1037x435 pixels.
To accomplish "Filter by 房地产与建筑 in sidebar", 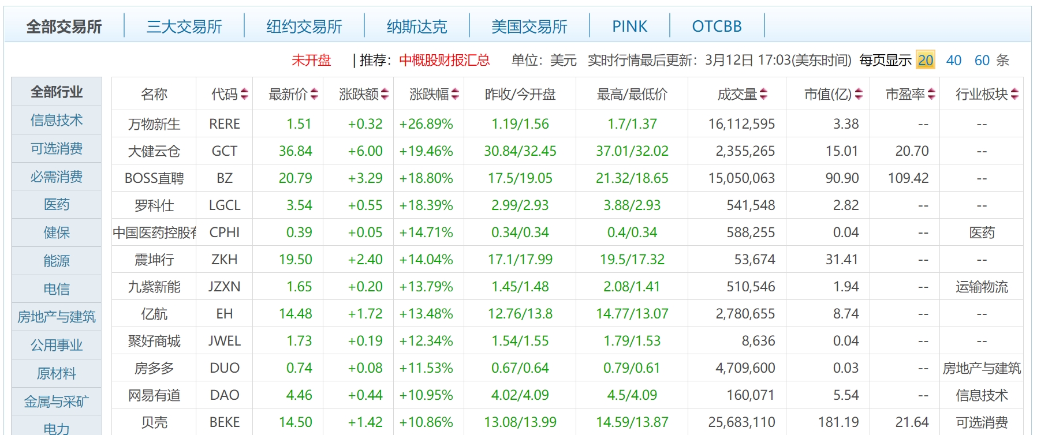I will point(57,317).
